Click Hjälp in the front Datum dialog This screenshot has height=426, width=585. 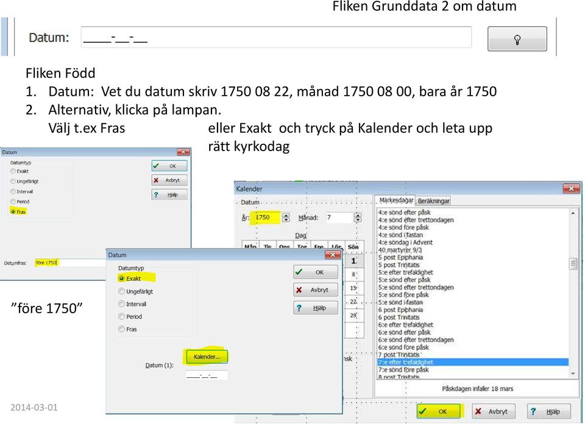pyautogui.click(x=316, y=308)
